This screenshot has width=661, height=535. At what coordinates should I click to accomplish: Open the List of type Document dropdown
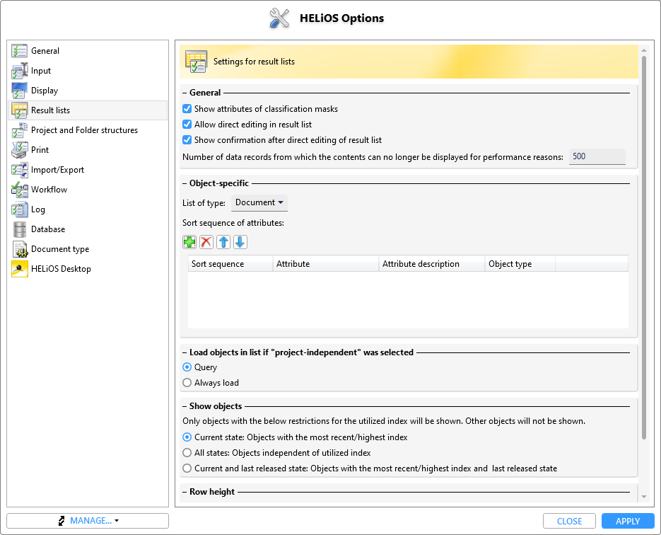click(259, 202)
